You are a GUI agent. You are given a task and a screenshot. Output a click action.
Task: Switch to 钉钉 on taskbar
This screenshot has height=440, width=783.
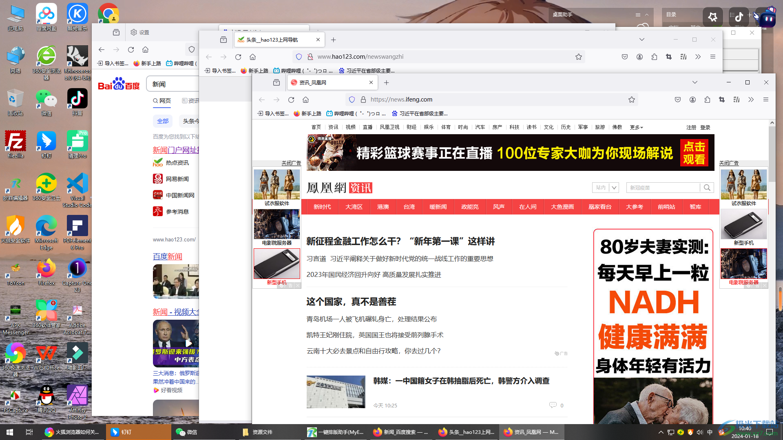click(x=139, y=432)
